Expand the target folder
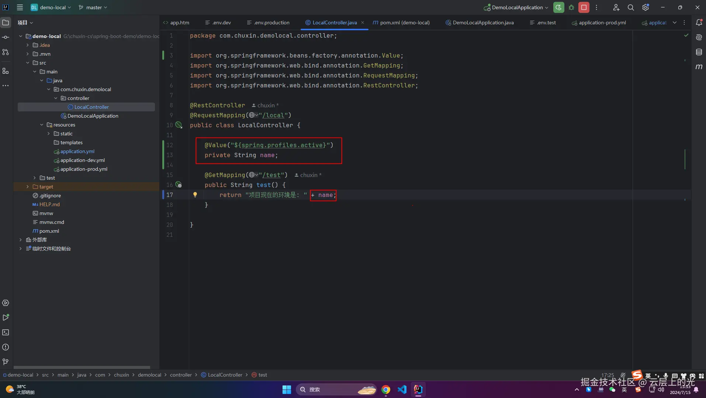706x398 pixels. 27,187
